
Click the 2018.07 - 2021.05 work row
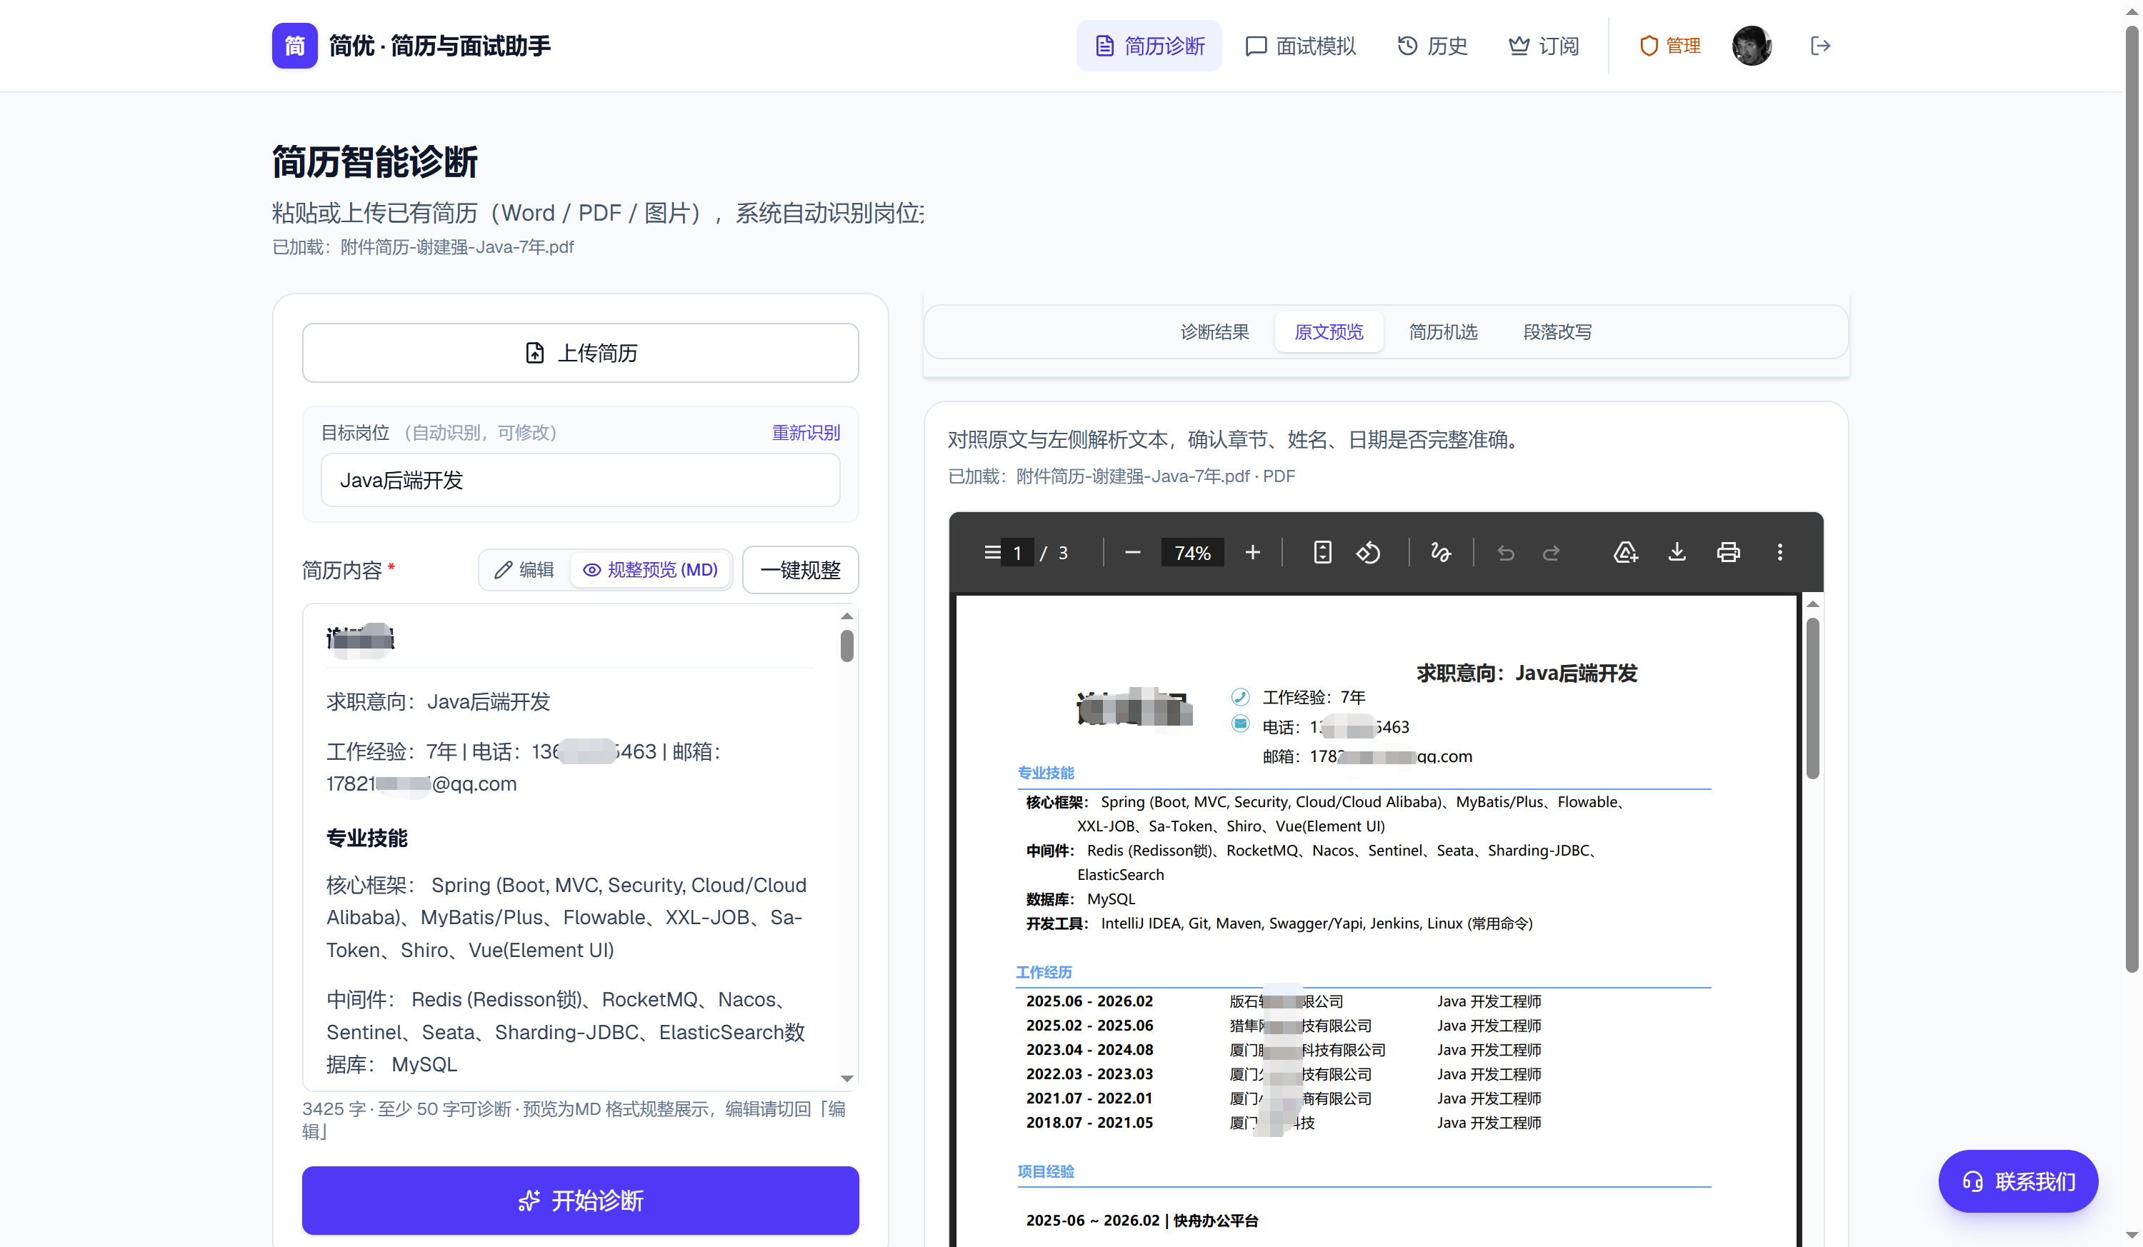(1283, 1122)
